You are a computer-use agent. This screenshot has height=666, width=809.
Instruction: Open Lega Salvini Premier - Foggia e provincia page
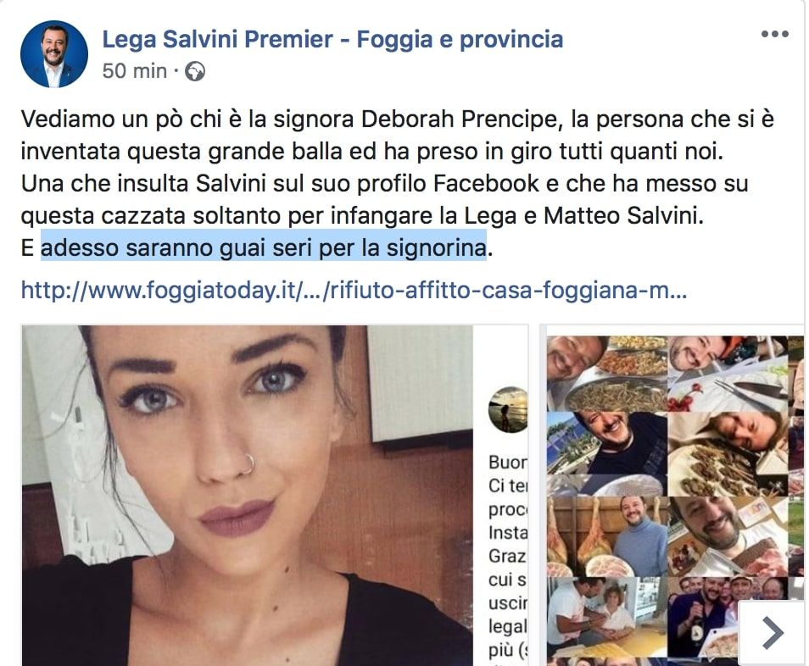332,39
